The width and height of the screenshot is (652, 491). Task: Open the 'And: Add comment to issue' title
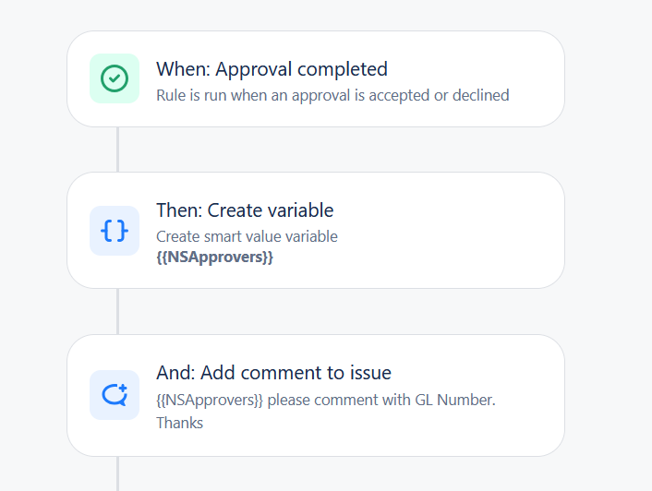(273, 373)
